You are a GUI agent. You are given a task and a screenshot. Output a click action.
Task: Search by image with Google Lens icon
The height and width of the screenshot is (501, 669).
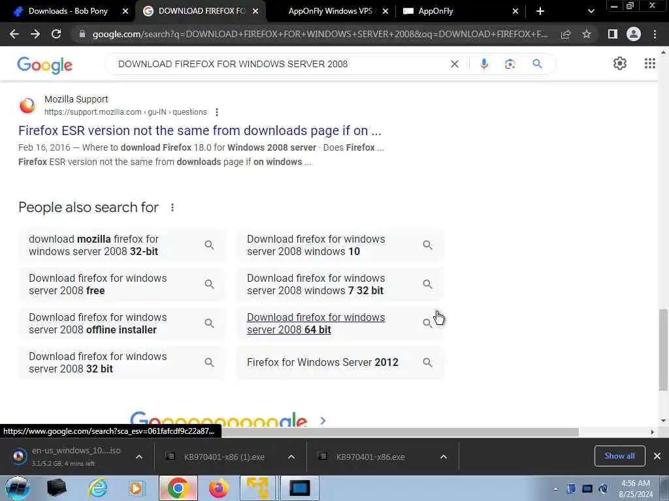coord(510,64)
